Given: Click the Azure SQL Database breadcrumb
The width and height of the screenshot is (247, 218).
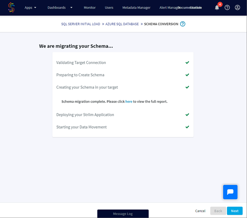Looking at the screenshot, I should coord(122,24).
